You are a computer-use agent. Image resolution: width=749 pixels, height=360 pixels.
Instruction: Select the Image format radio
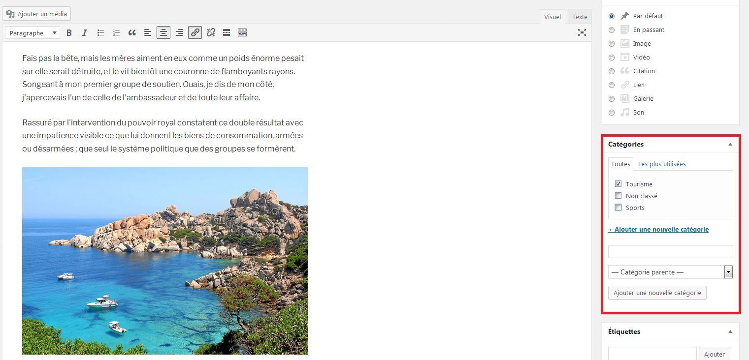tap(612, 44)
